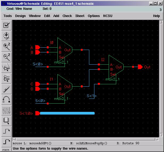Viewport: 164px width, 152px height.
Task: Open the Property icon in toolbar
Action: [6, 110]
